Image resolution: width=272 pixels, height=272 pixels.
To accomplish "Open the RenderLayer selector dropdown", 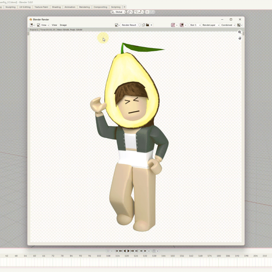I will coord(211,25).
